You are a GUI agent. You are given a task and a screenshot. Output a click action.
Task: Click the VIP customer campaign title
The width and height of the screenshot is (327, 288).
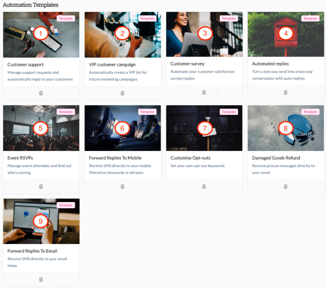112,65
